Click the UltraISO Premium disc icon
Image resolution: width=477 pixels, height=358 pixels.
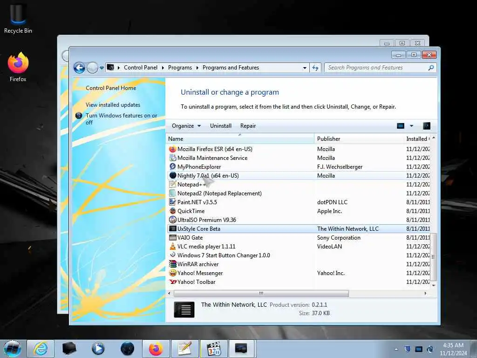coord(172,220)
